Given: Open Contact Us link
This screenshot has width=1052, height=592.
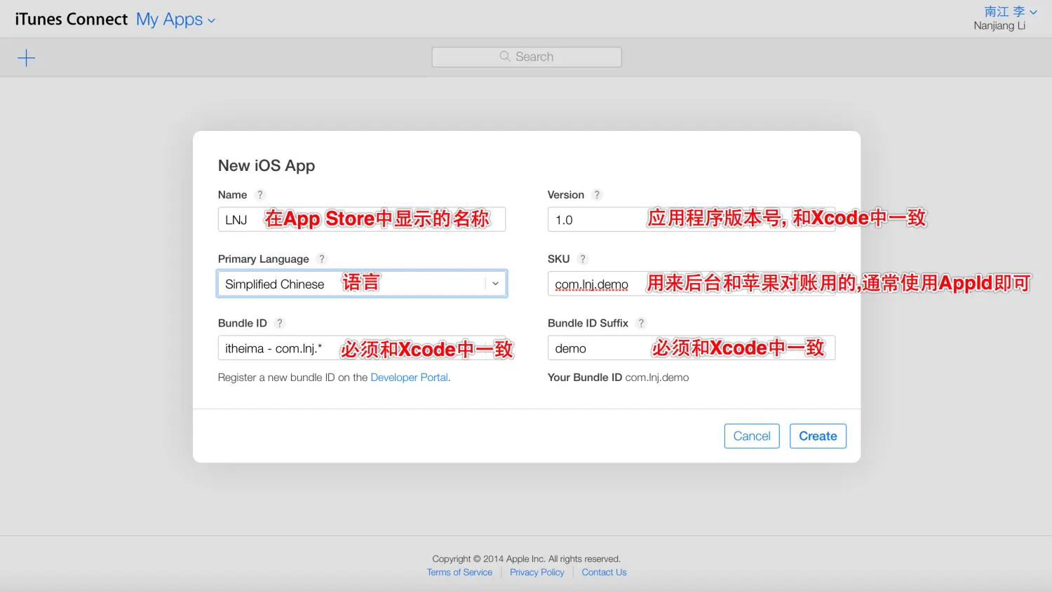Looking at the screenshot, I should 604,572.
